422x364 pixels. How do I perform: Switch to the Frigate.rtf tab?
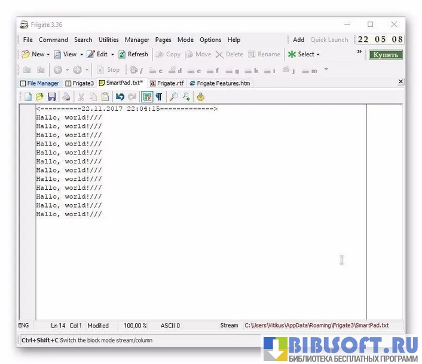[x=167, y=83]
